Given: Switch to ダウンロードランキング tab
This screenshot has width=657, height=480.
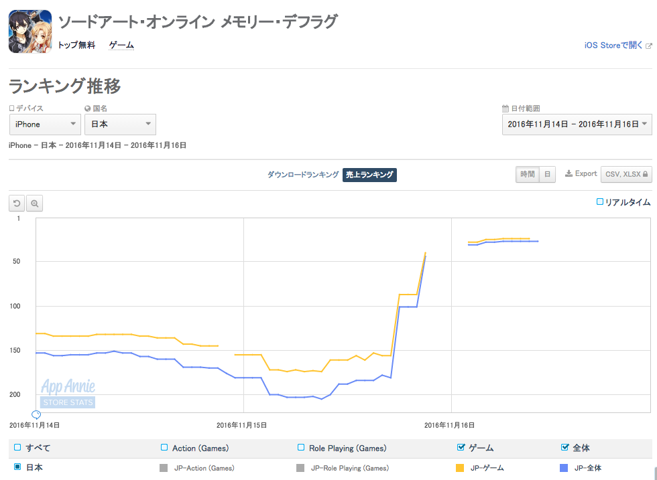Looking at the screenshot, I should point(303,175).
